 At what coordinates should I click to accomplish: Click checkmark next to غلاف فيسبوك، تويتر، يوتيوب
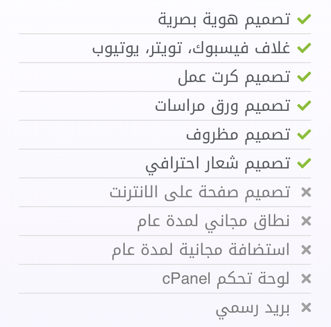(x=304, y=48)
